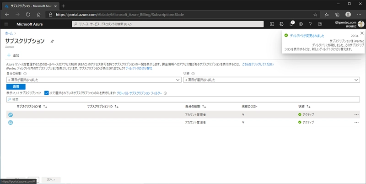Click the 適用 button
366x184 pixels.
(16, 87)
